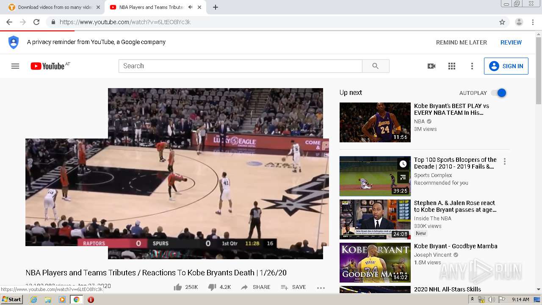Open Kobe Bryant - Goodbye Mamba title

point(456,246)
